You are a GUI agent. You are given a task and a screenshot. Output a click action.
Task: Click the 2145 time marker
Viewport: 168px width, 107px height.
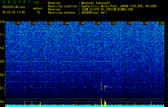[81, 23]
